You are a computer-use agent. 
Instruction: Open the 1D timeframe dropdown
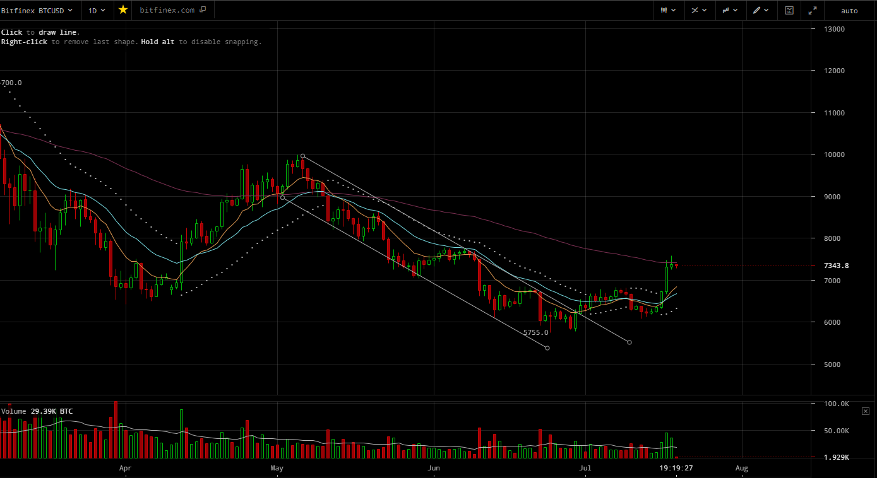[x=97, y=10]
